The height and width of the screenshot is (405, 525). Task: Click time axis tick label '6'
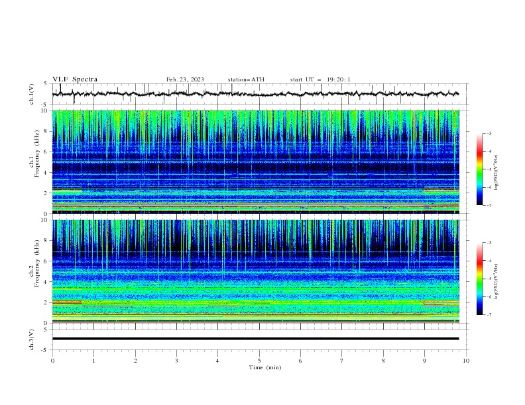tap(300, 361)
